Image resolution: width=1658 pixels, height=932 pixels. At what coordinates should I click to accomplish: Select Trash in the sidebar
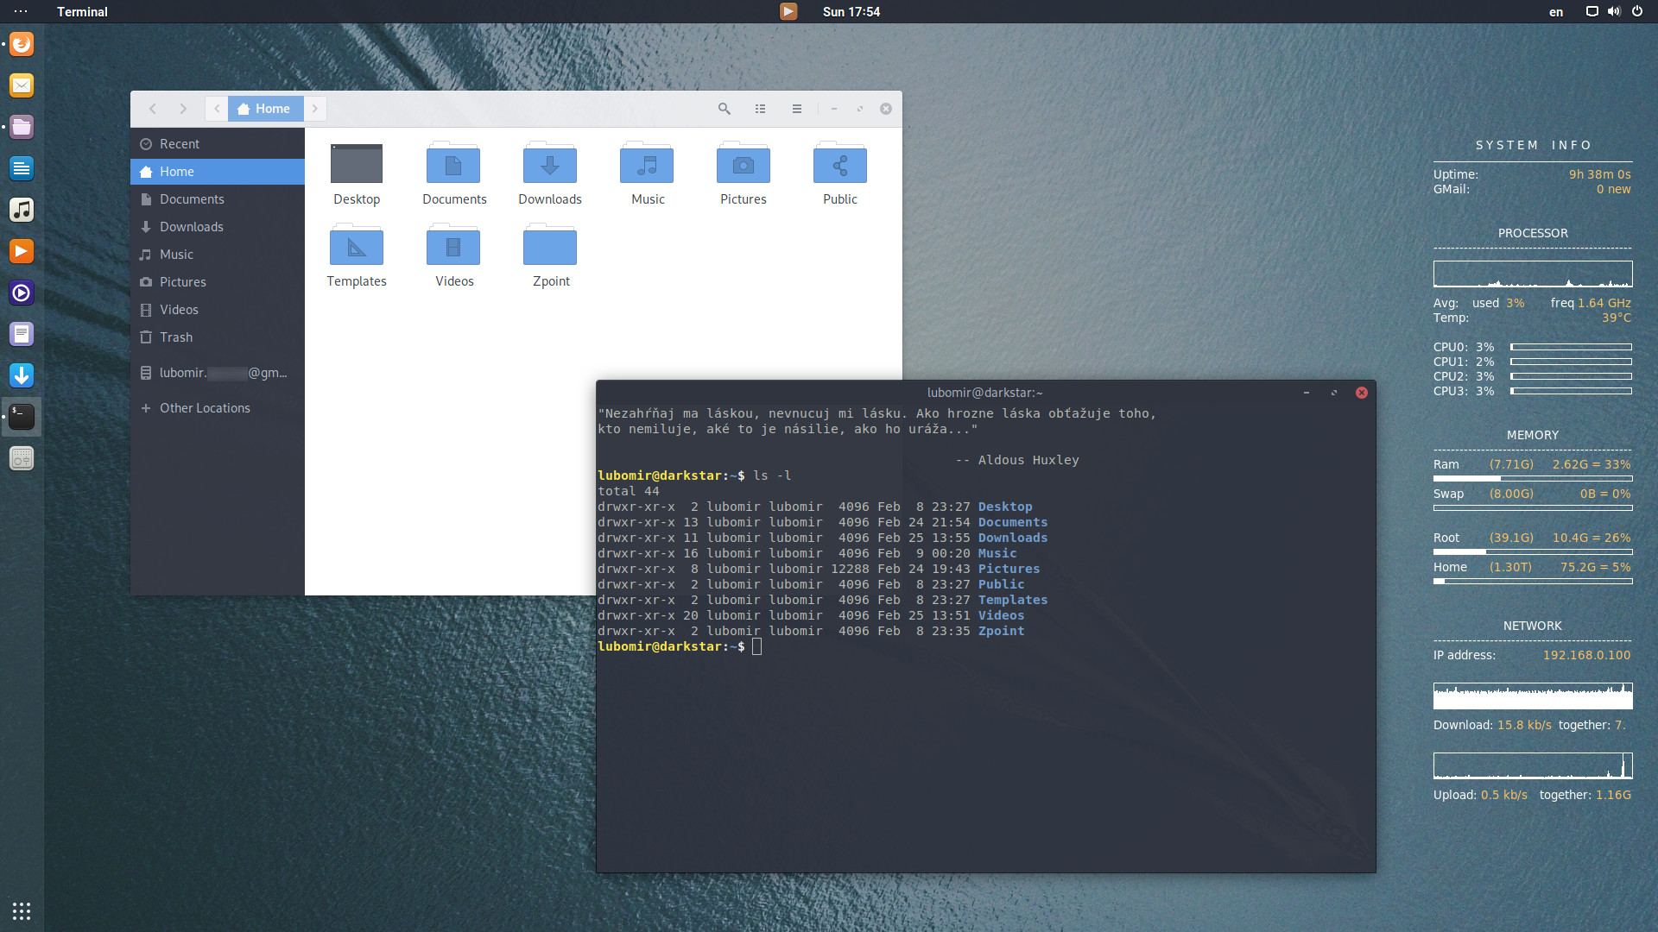tap(175, 337)
